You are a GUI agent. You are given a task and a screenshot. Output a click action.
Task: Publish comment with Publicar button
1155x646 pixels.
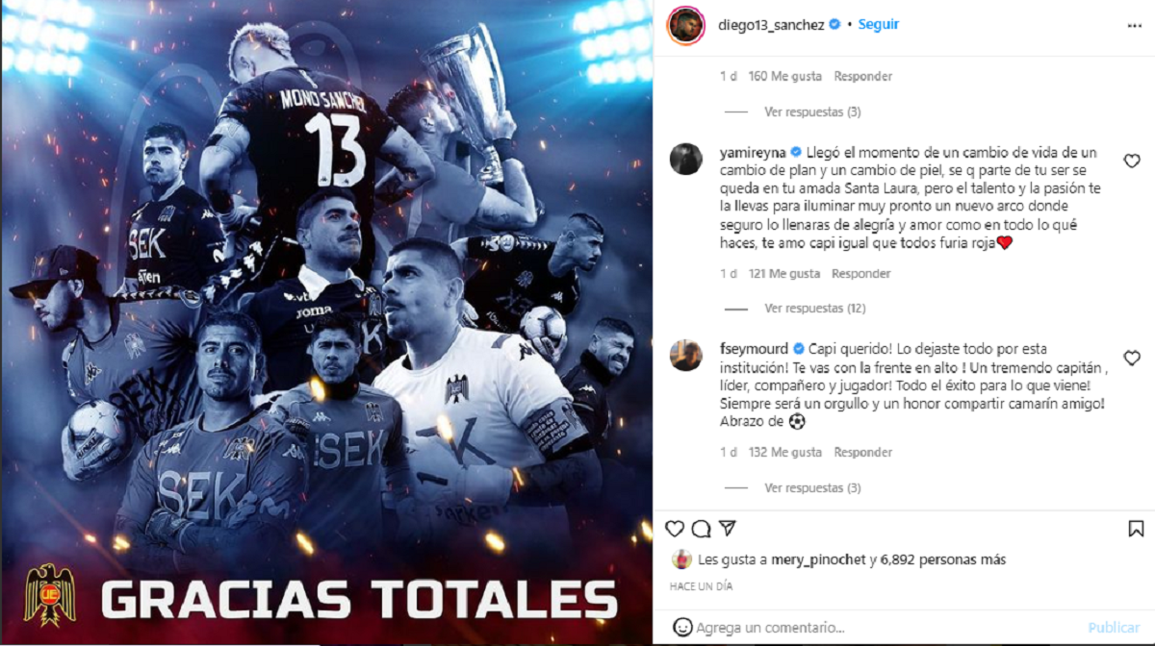(1115, 628)
